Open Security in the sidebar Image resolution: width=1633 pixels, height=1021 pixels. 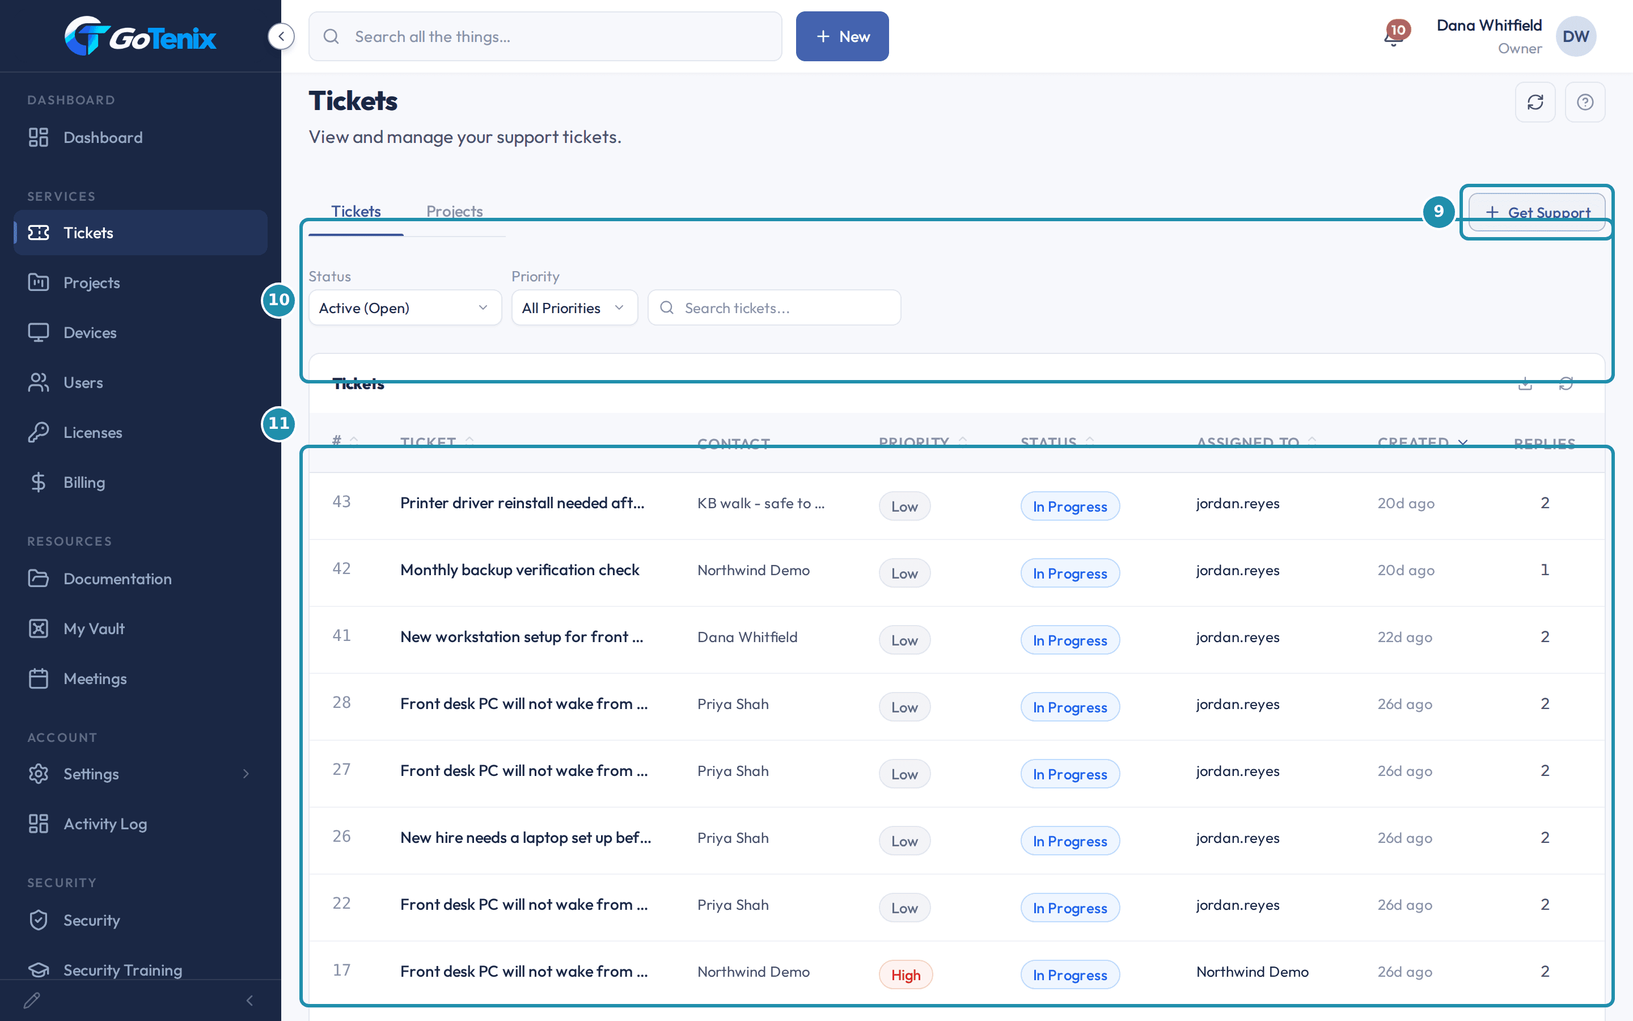coord(141,921)
